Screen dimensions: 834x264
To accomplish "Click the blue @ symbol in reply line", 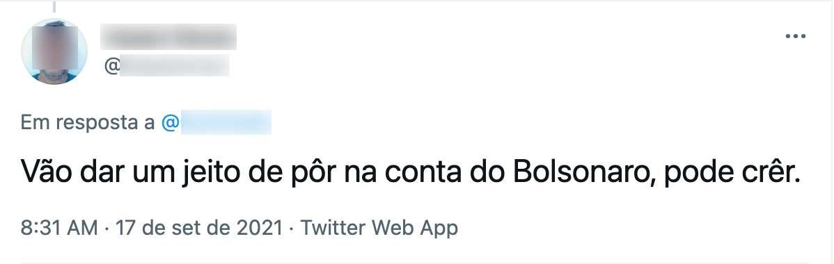I will [x=170, y=123].
